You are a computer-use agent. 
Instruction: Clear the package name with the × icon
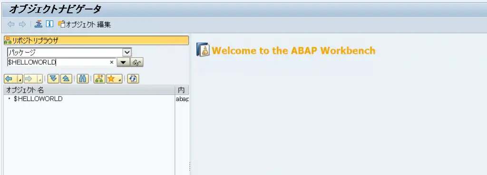point(111,62)
